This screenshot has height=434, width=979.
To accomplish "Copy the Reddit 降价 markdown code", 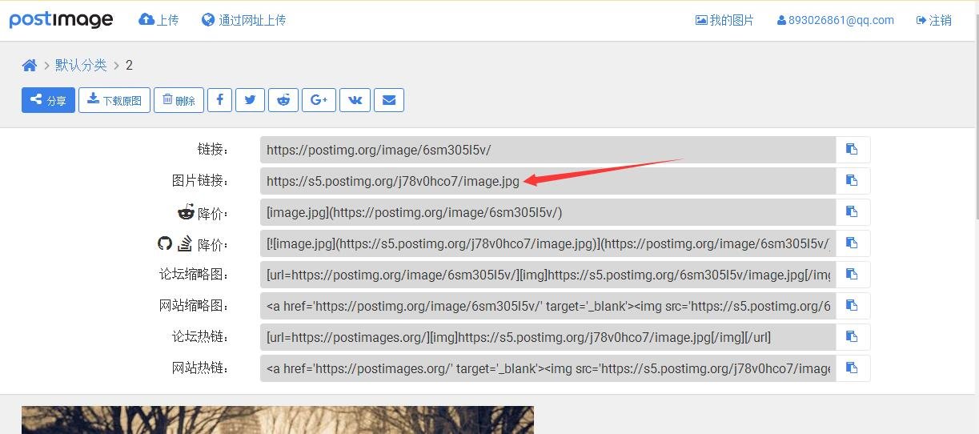I will (x=853, y=212).
